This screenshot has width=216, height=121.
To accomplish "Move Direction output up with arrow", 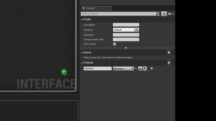I will click(x=140, y=69).
